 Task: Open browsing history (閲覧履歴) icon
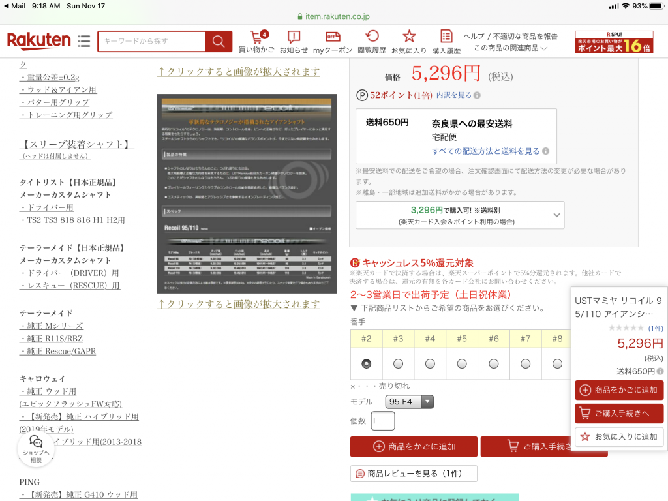(372, 42)
